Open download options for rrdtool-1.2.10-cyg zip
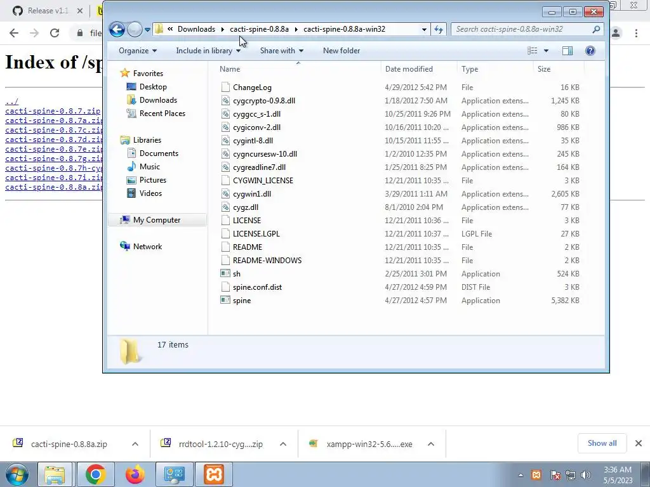650x487 pixels. pos(282,444)
